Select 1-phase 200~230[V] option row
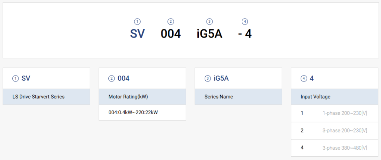This screenshot has width=381, height=160. point(334,113)
